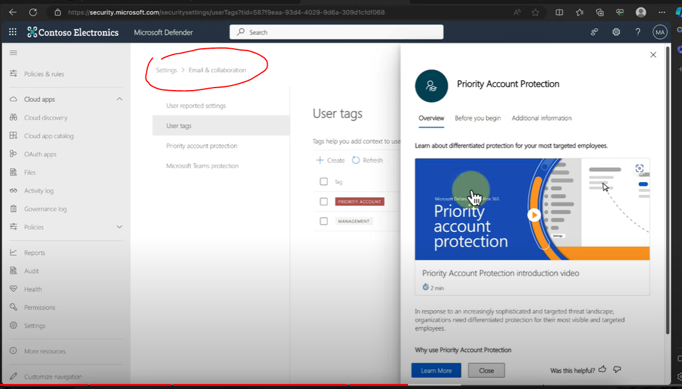This screenshot has height=389, width=682.
Task: Expand the Policies section chevron
Action: coord(119,227)
